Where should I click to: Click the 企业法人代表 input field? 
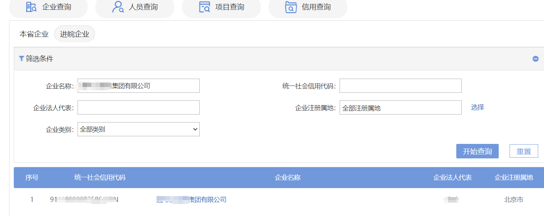click(x=138, y=108)
